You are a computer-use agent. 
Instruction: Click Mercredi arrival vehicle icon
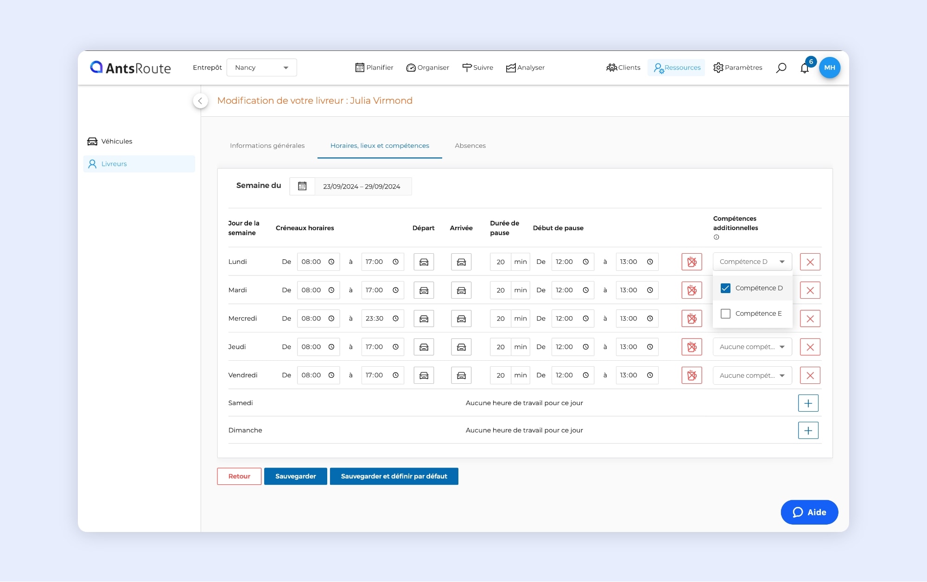pyautogui.click(x=461, y=319)
